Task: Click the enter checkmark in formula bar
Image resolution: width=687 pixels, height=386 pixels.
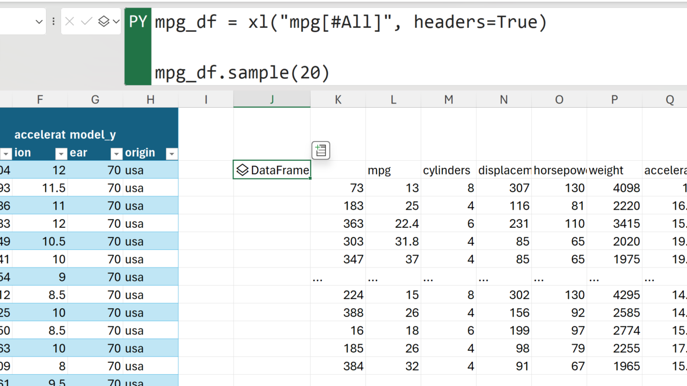Action: click(x=86, y=22)
